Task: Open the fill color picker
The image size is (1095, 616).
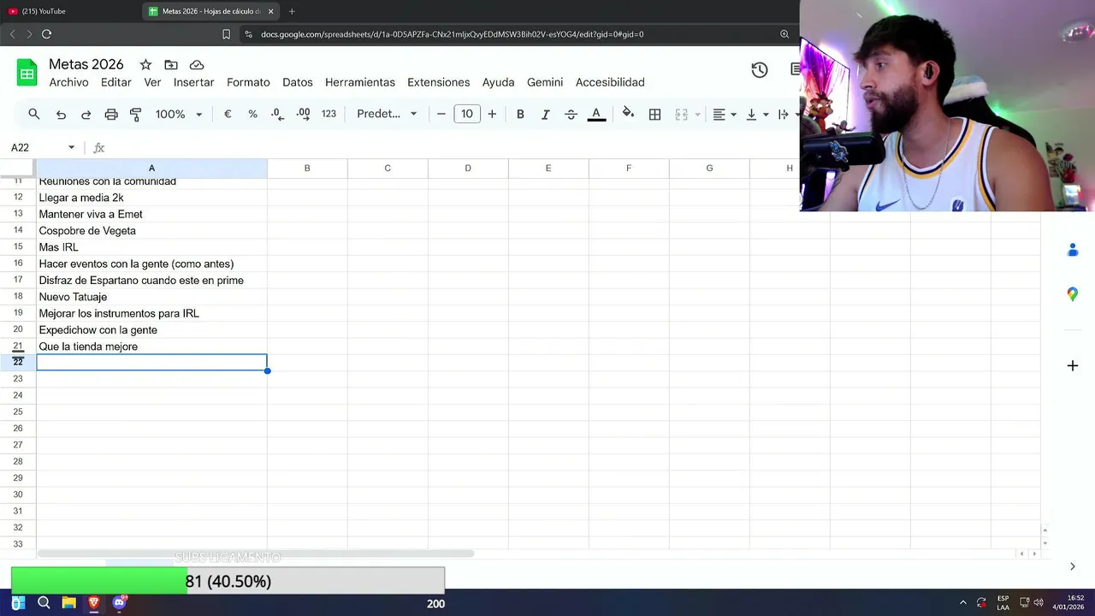Action: click(x=628, y=114)
